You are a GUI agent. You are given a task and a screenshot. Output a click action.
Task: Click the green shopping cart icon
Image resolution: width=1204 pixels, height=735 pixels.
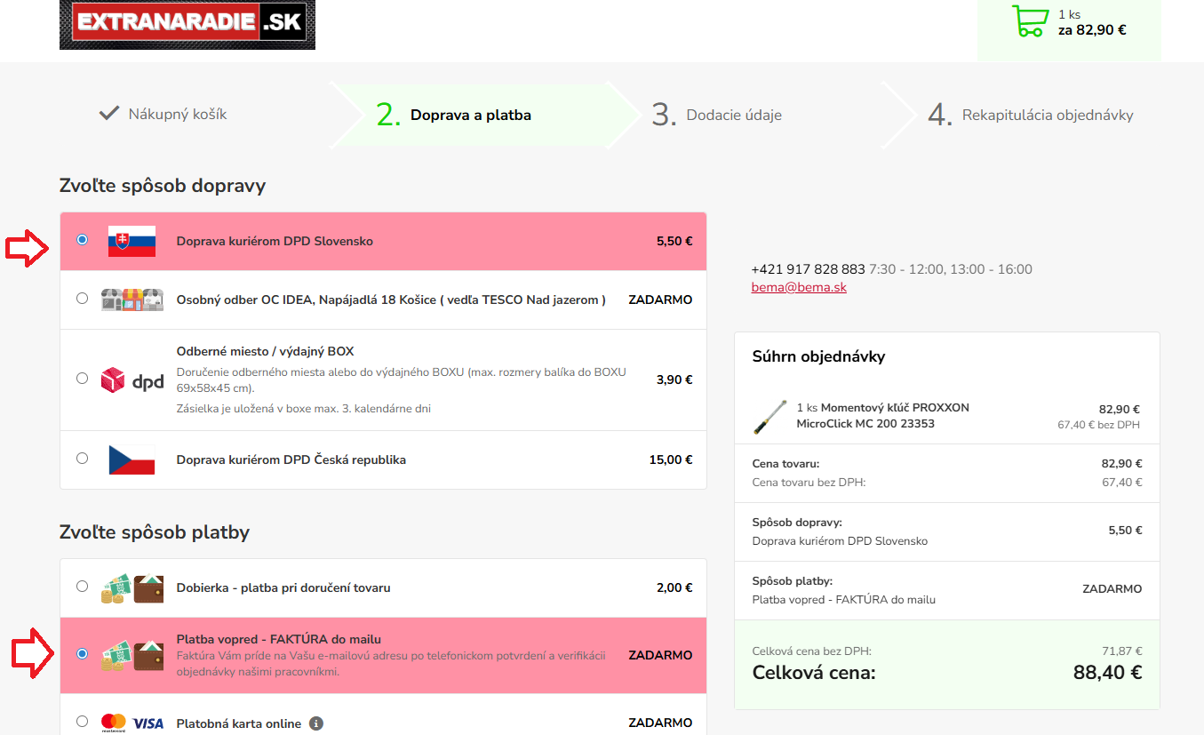[1029, 21]
